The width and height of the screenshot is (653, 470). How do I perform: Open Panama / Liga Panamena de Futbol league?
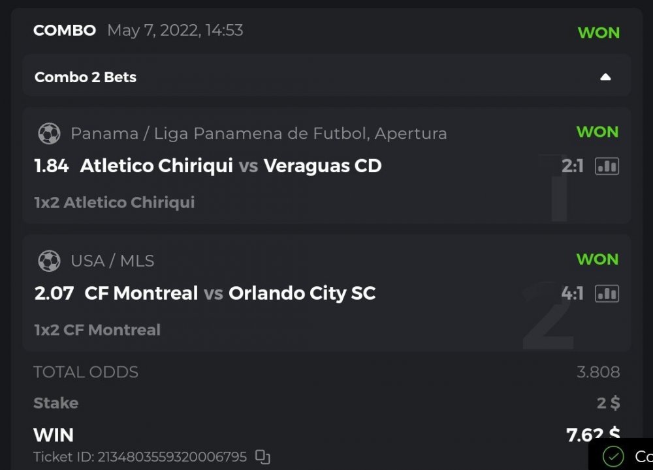[259, 134]
